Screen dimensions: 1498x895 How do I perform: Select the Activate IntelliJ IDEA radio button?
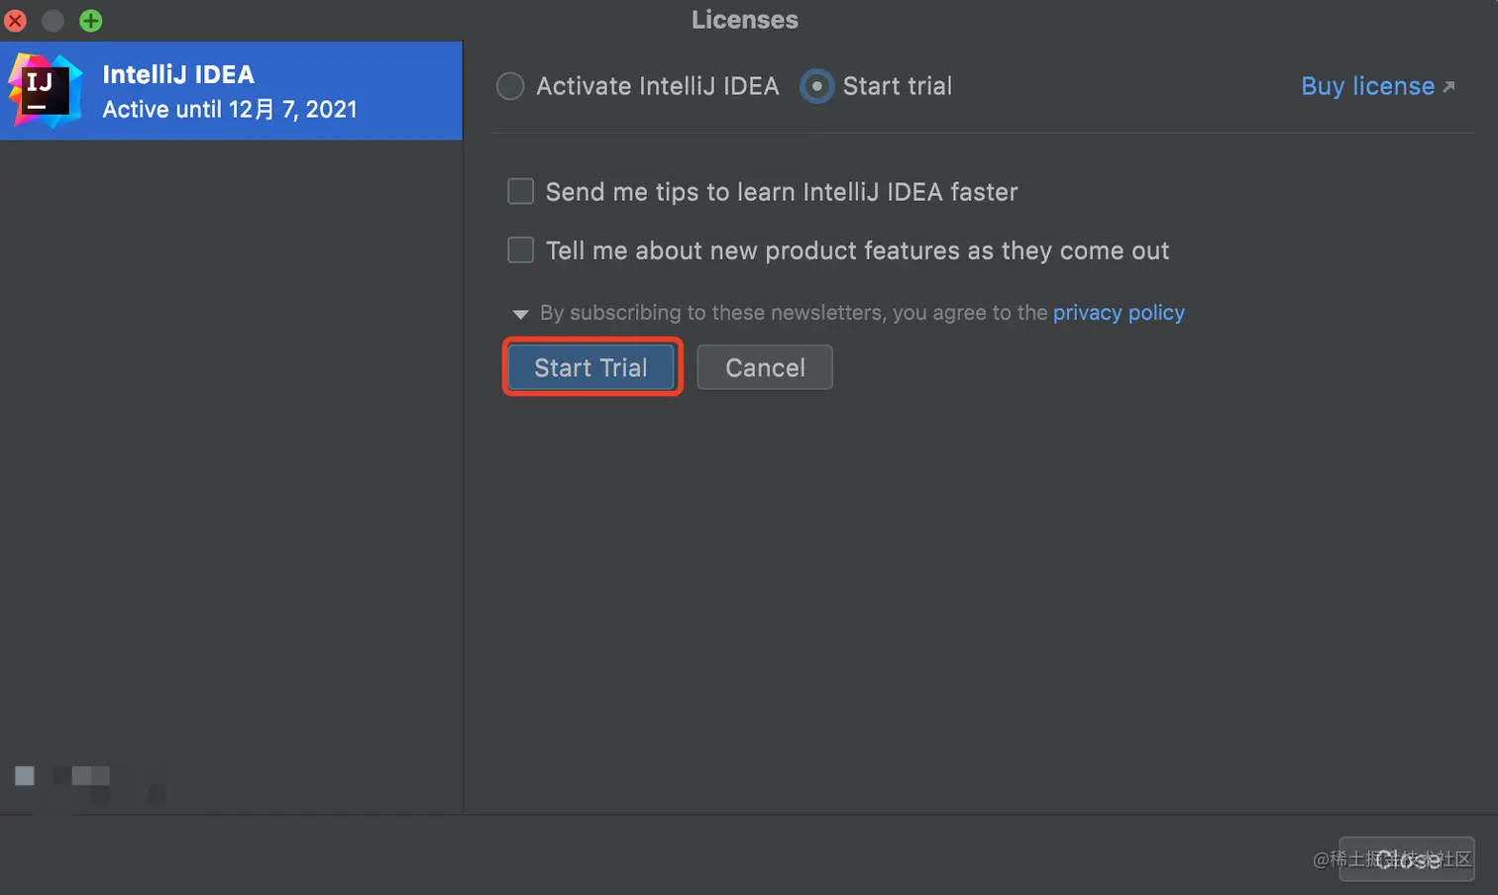click(x=510, y=86)
